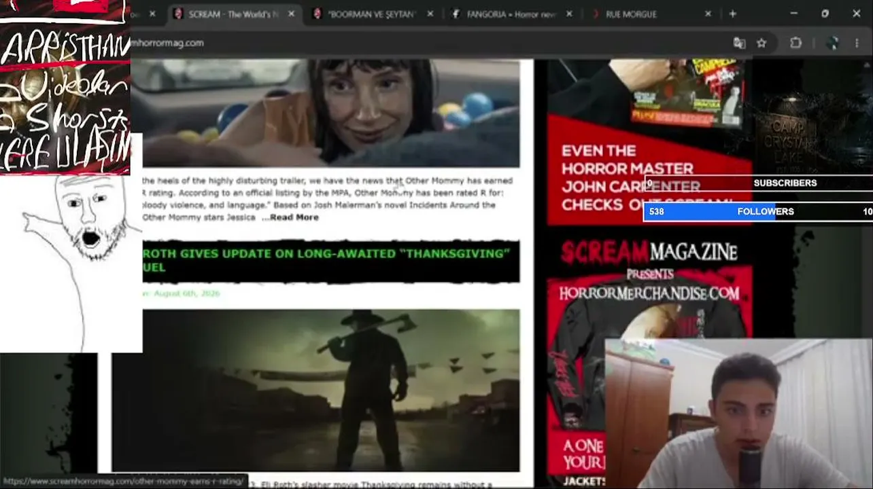Click the FOLLOWERS progress bar

point(758,212)
